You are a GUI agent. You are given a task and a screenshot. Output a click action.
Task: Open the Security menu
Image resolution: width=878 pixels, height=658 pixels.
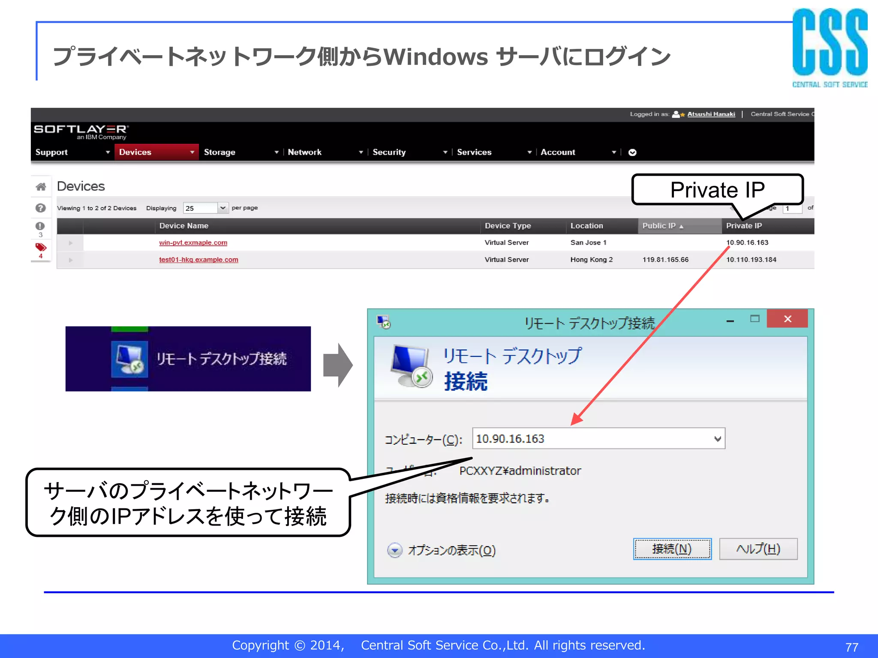[x=389, y=153]
